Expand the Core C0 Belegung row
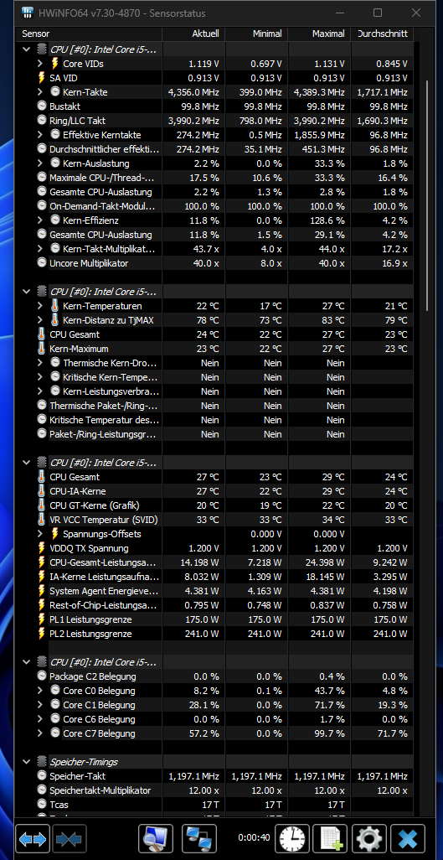This screenshot has width=443, height=860. 40,691
